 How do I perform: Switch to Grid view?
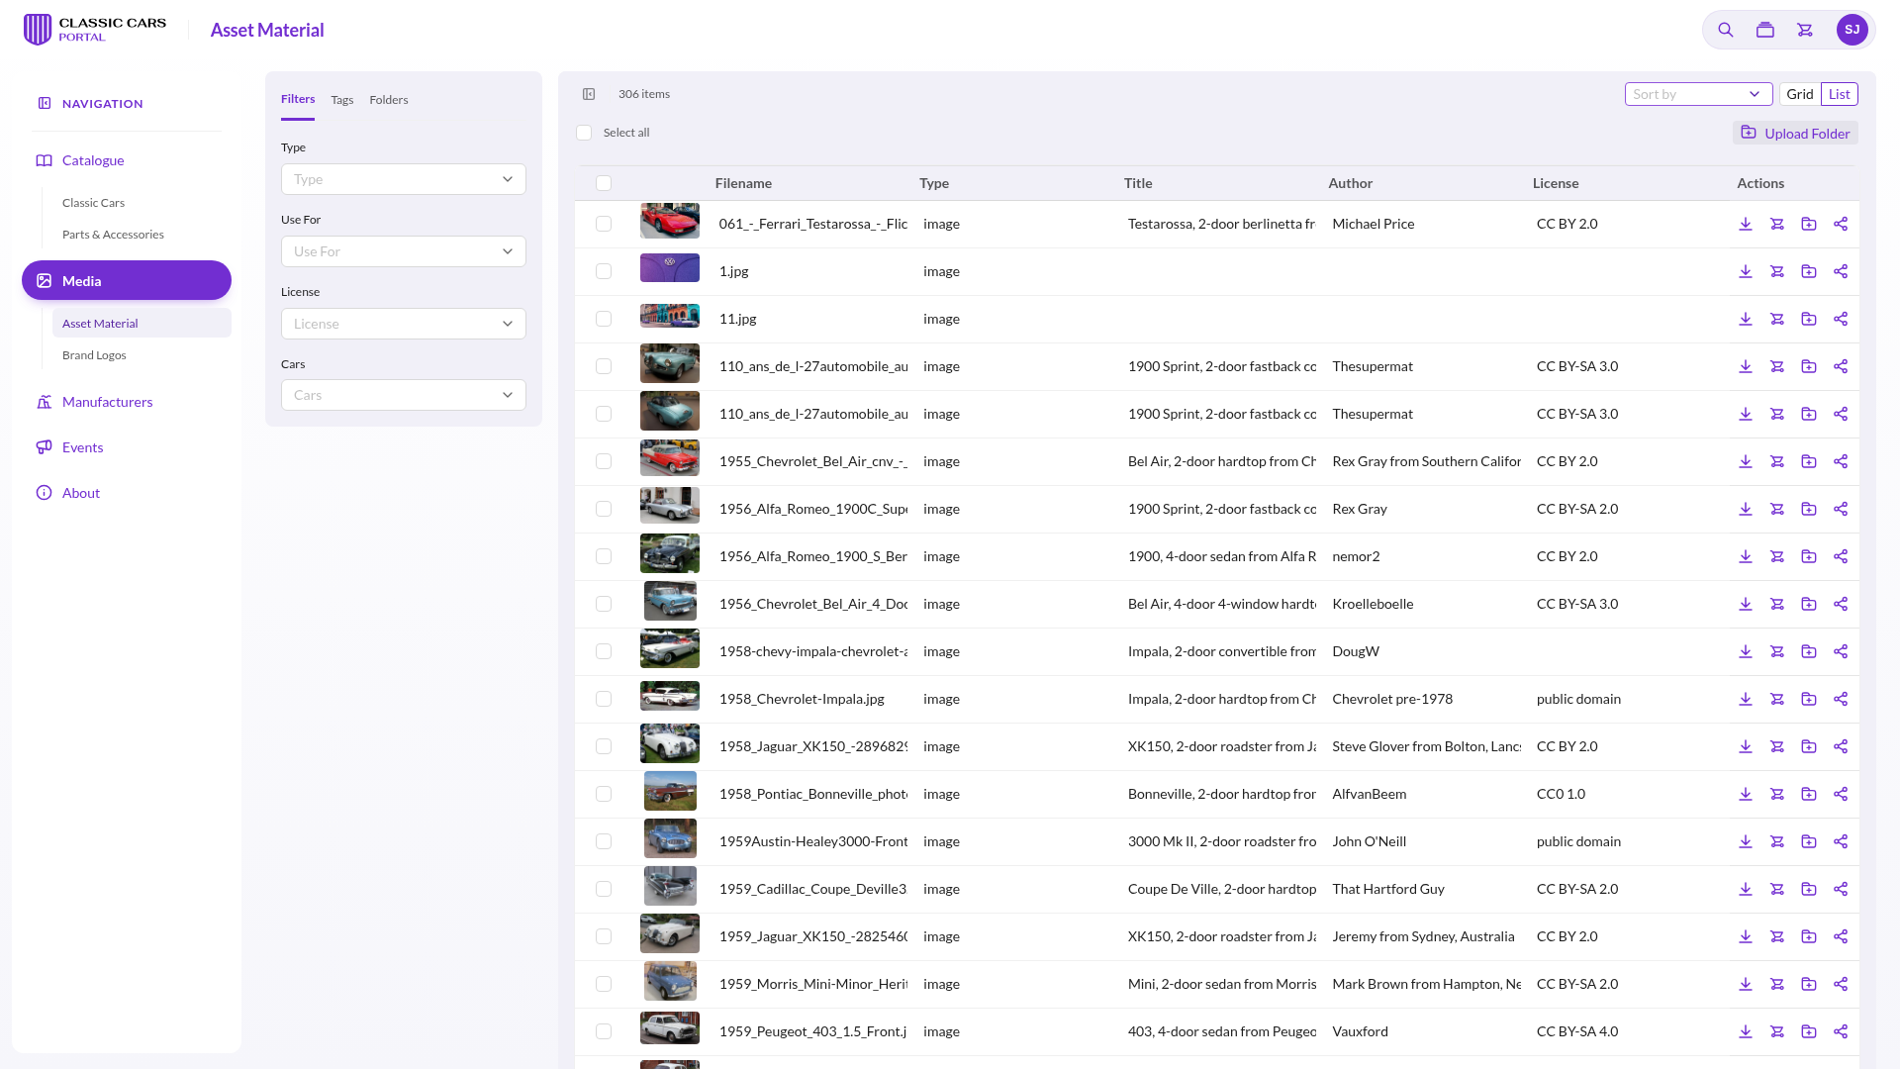pos(1800,94)
